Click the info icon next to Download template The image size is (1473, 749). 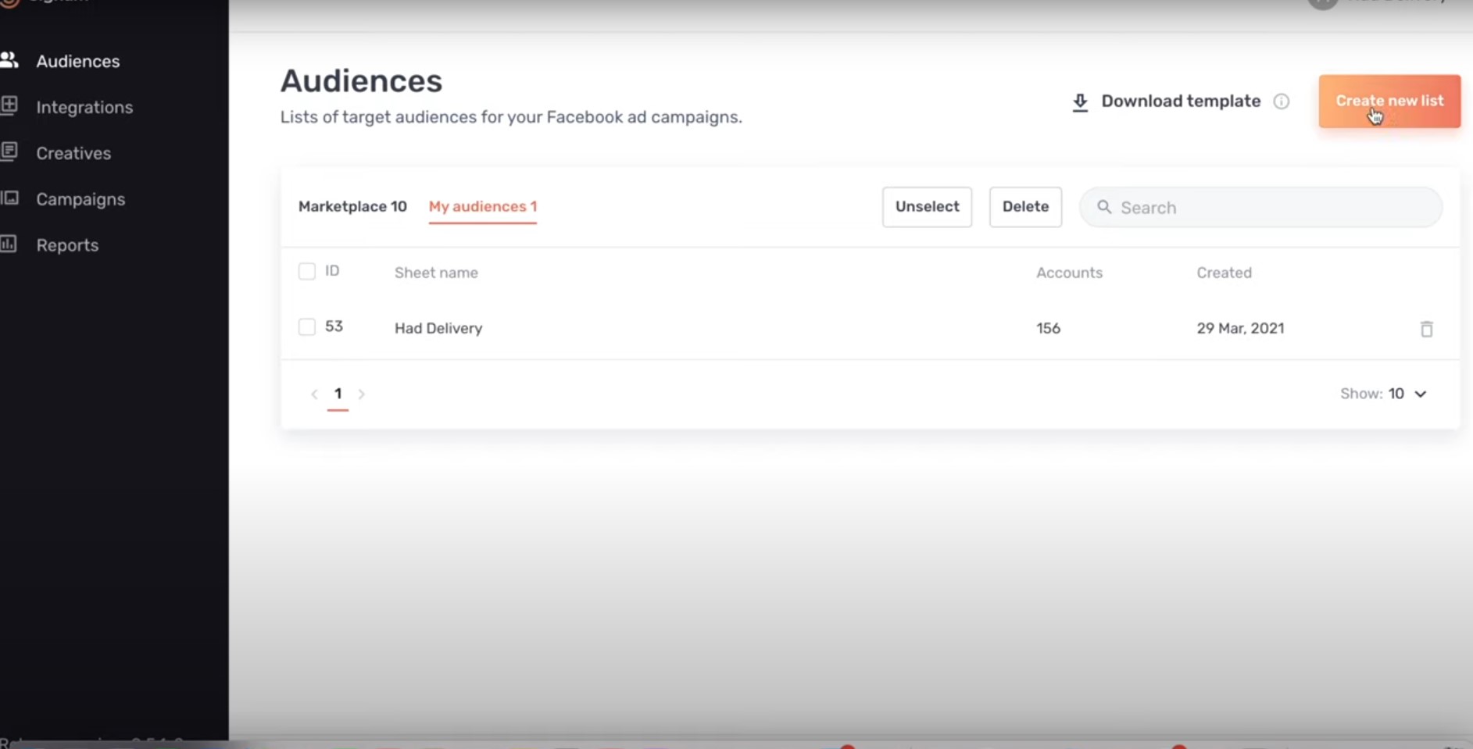tap(1282, 102)
